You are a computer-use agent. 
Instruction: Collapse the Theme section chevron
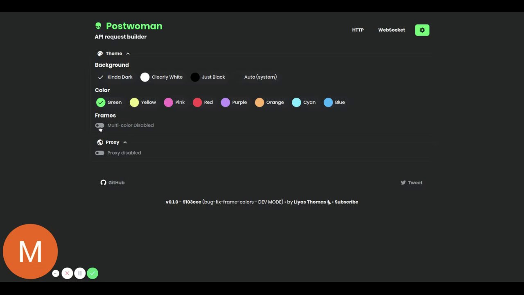click(x=128, y=54)
